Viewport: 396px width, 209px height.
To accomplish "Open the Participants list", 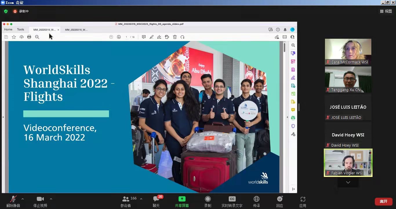I will pos(126,199).
